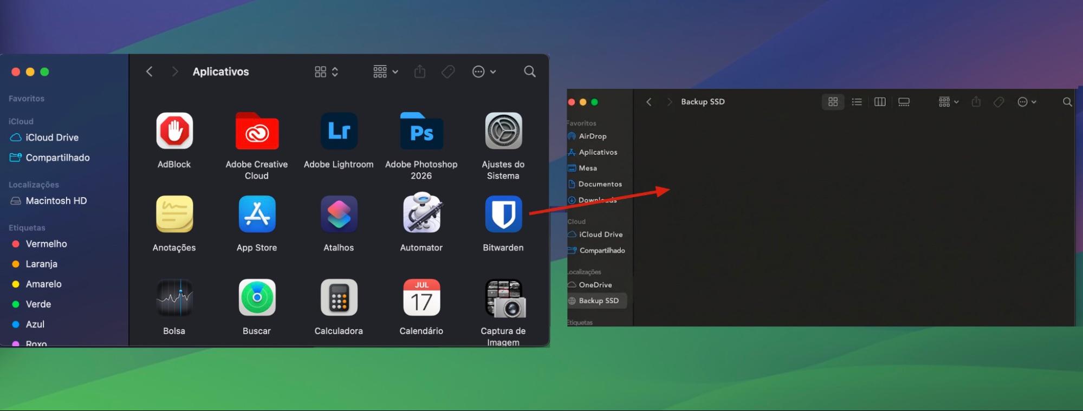Open more actions menu in Backup SSD window
1083x411 pixels.
point(1027,102)
